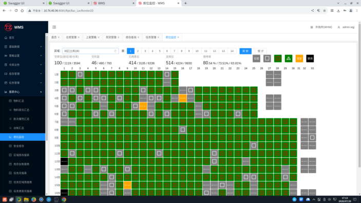Image resolution: width=361 pixels, height=203 pixels.
Task: Click the gray 空库 legend icon
Action: click(x=256, y=59)
